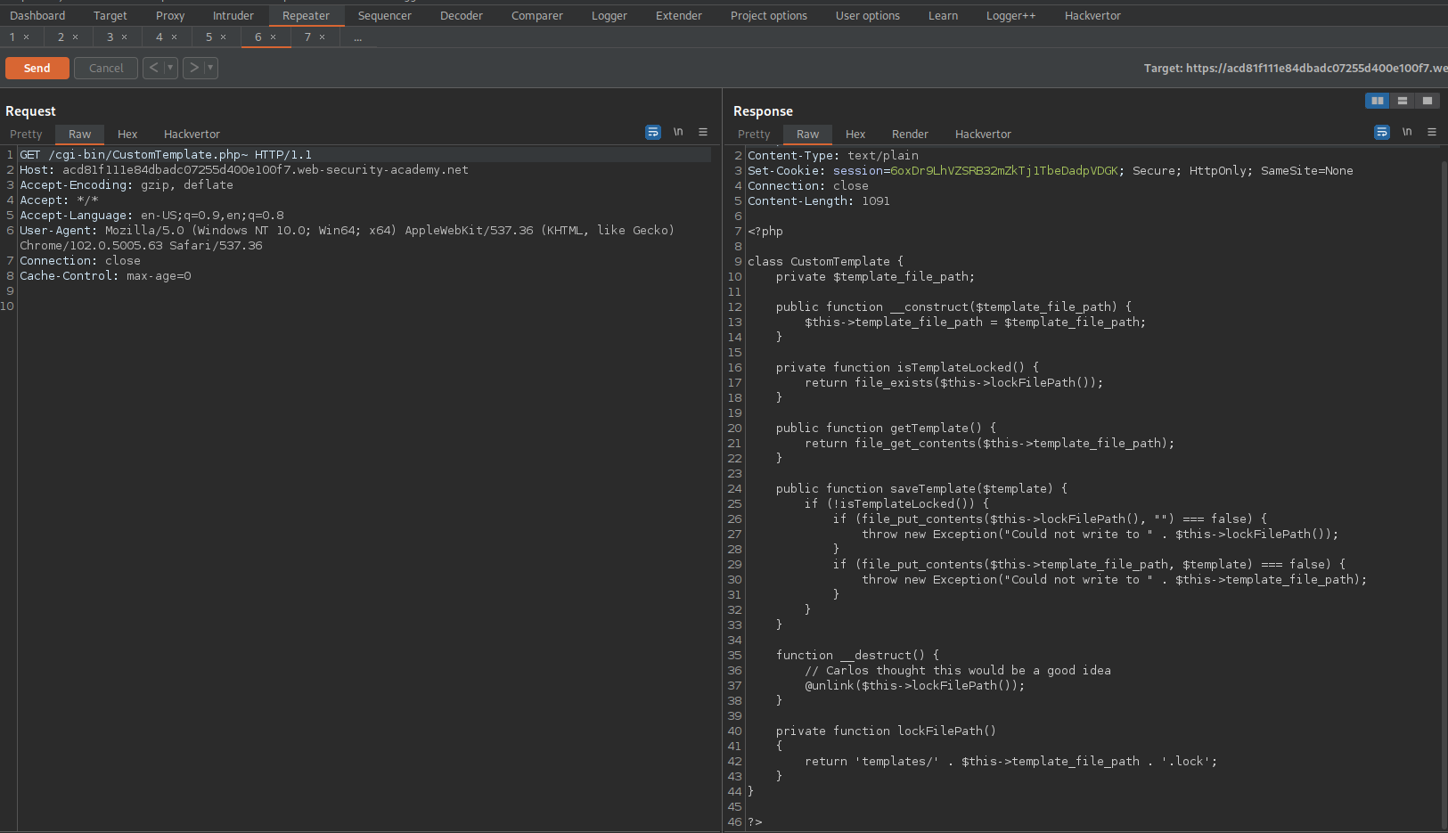Switch to Repeater tab 7
The height and width of the screenshot is (833, 1448).
point(307,37)
